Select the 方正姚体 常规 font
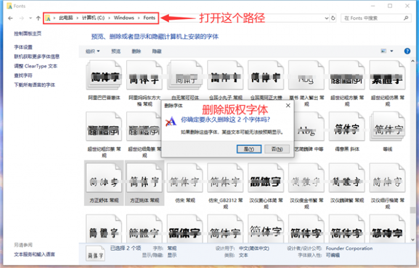The width and height of the screenshot is (419, 268). tap(144, 183)
